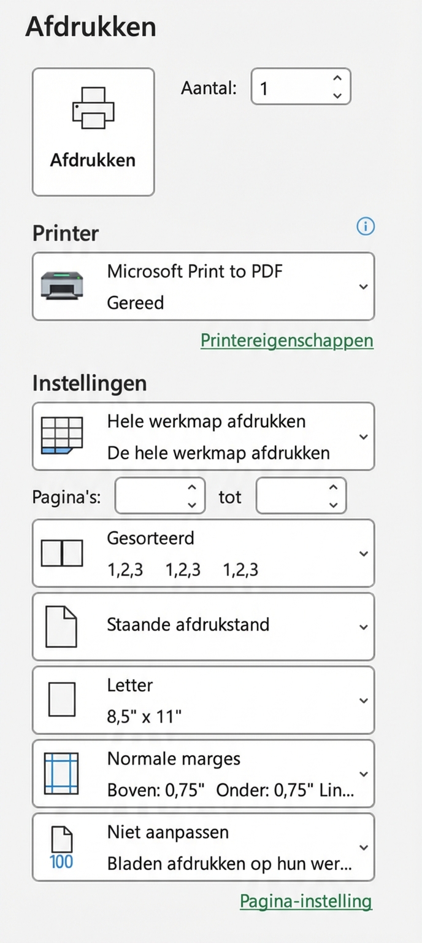Open the Gesorteerd collation dropdown
Image resolution: width=422 pixels, height=943 pixels.
point(363,553)
